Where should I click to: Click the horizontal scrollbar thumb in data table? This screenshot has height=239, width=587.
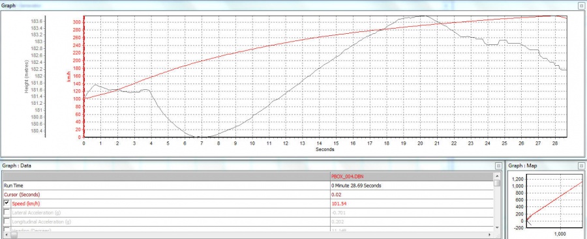[14, 235]
